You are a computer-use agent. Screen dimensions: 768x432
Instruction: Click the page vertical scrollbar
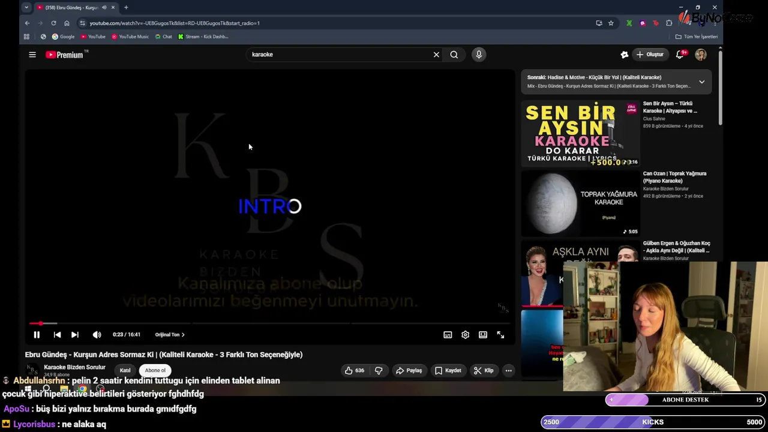coord(720,88)
